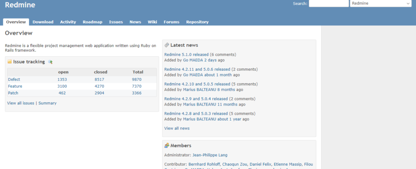Switch to the Repository tab
The height and width of the screenshot is (169, 416).
(197, 22)
